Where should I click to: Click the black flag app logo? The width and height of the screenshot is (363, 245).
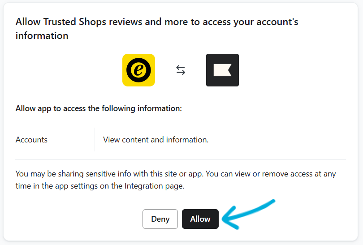pyautogui.click(x=222, y=70)
